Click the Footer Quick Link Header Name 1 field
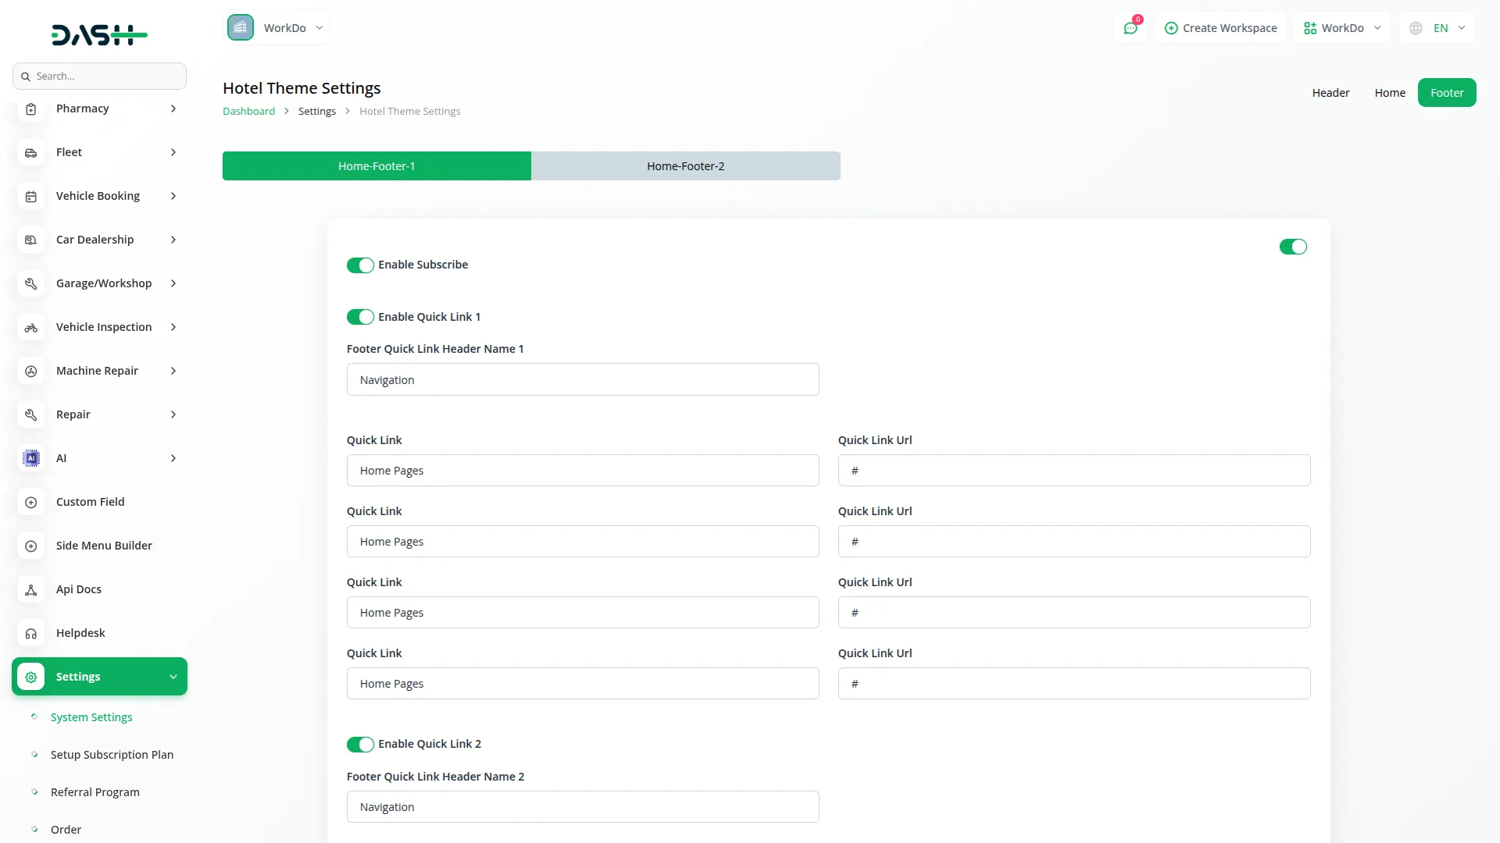The image size is (1500, 843). [583, 380]
